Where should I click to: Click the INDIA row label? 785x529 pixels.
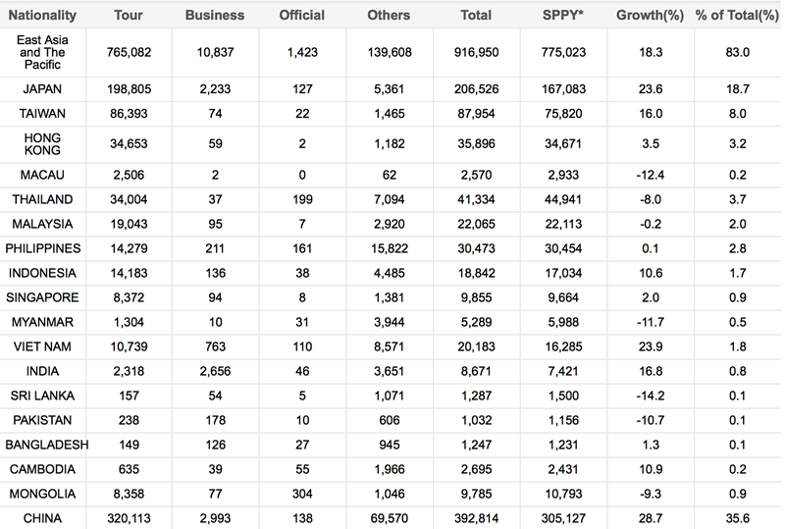tap(42, 371)
